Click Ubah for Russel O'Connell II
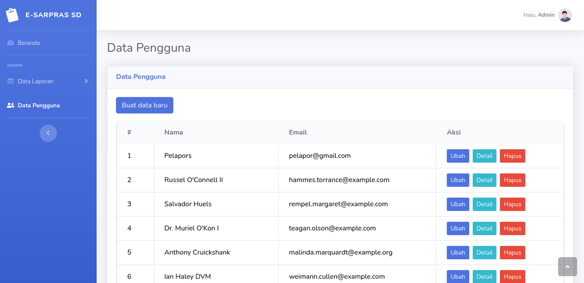The height and width of the screenshot is (283, 584). (x=458, y=180)
